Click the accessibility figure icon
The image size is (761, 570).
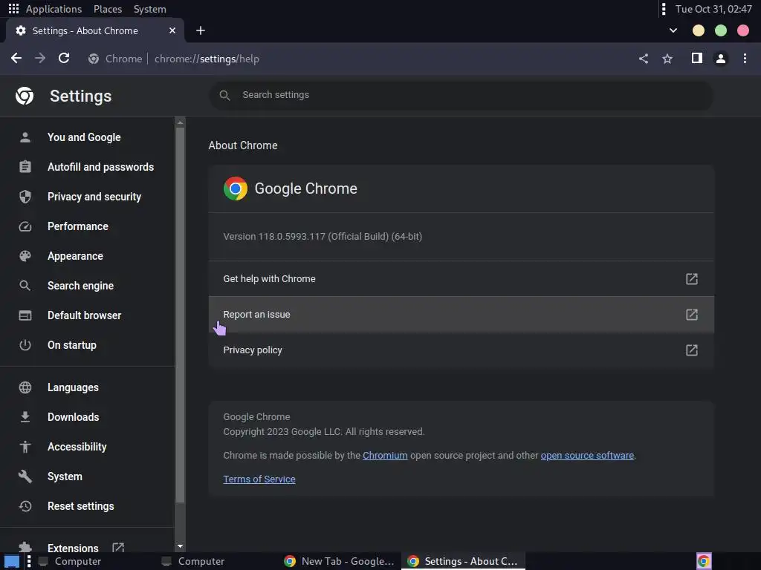[x=25, y=447]
